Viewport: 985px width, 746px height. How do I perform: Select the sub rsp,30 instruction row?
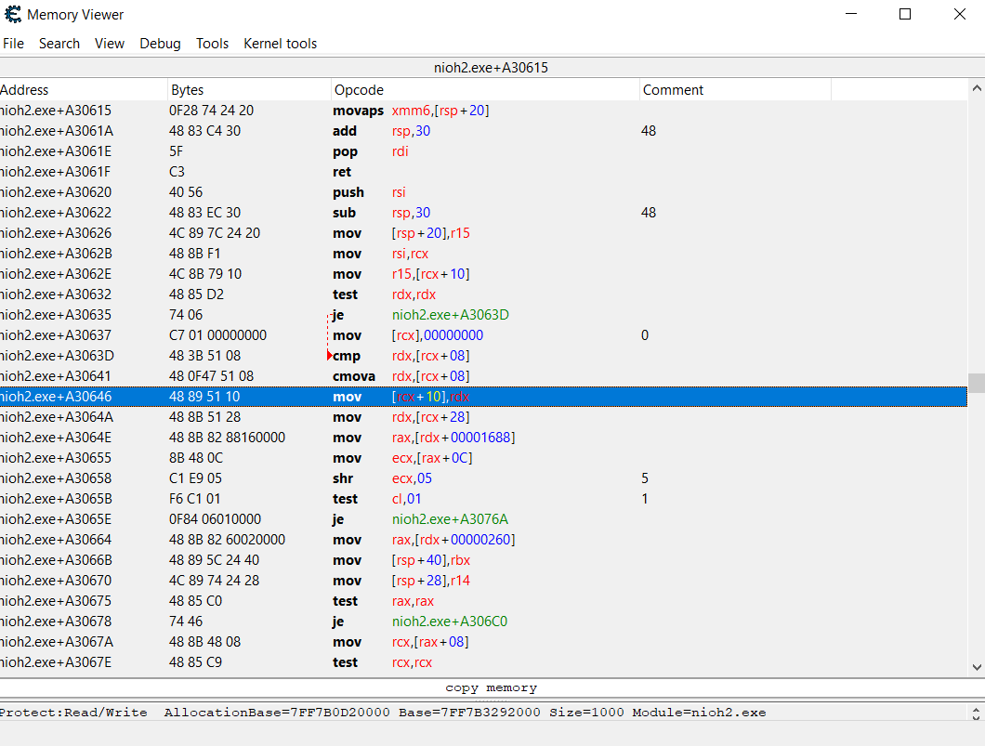click(x=484, y=212)
